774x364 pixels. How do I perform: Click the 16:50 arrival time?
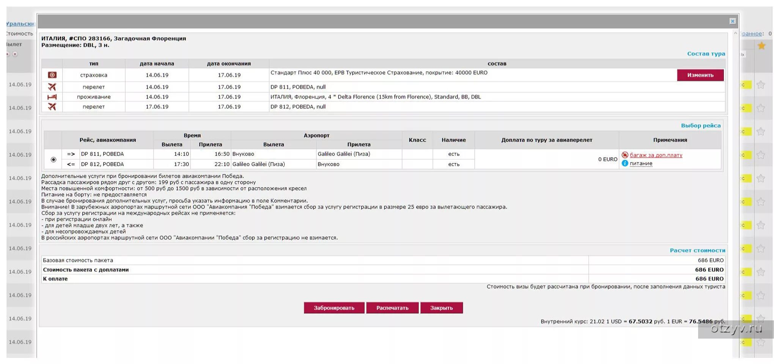pyautogui.click(x=222, y=154)
